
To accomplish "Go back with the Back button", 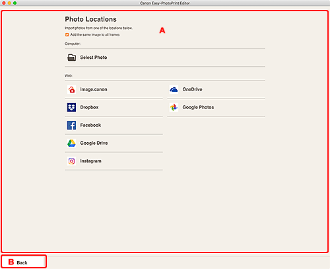I will tap(24, 262).
